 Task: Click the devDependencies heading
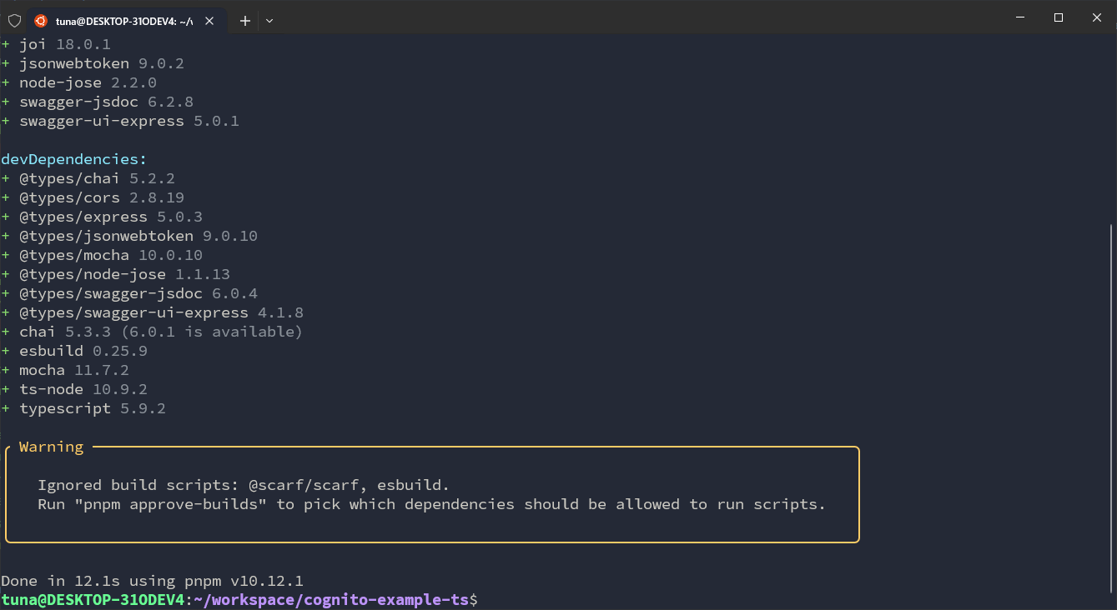pos(73,159)
